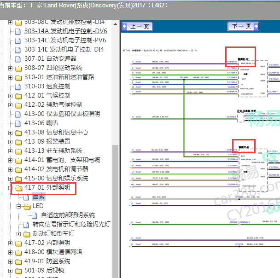Open 转向信号指示灯和危险闪光灯 document
Screen dimensions: 280x278
pos(71,224)
